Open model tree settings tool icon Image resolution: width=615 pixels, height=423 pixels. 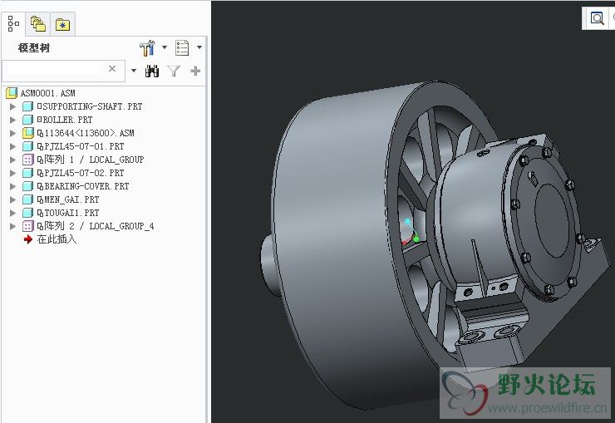point(147,48)
